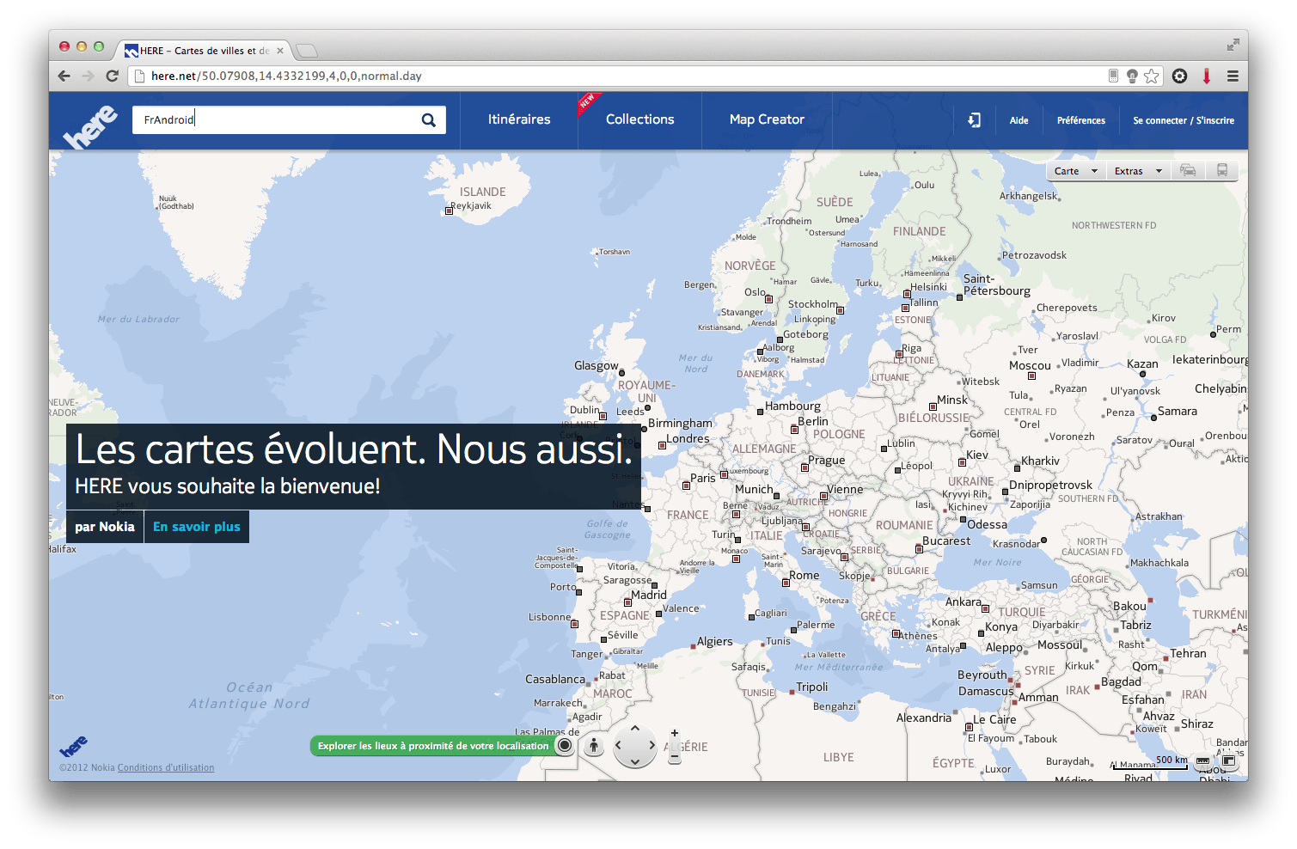Click the Reykjavik marker on the map
This screenshot has width=1297, height=849.
449,211
